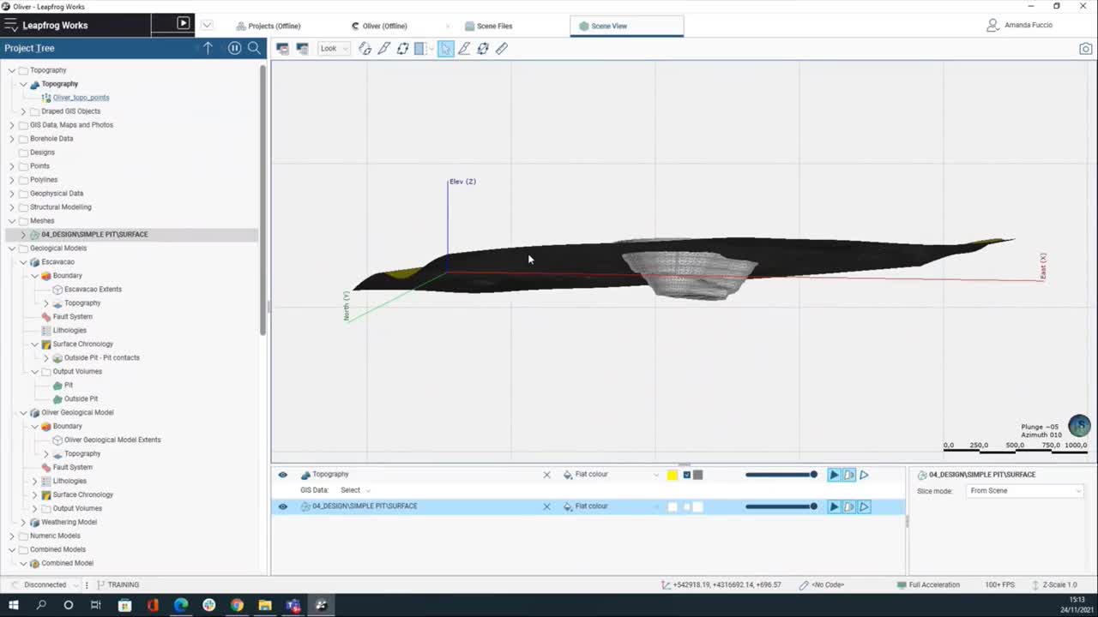Select 04_DESIGN\SIMPLE PIT\SURFACE in the Project Tree
Viewport: 1098px width, 617px height.
(94, 235)
